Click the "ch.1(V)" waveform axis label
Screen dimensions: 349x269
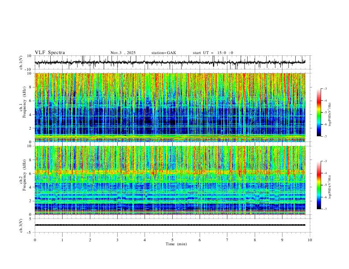pyautogui.click(x=21, y=62)
